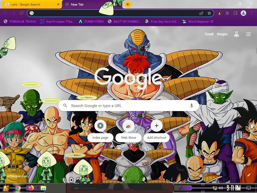Close the cats - Google Search tab
Viewport: 257px width, 193px height.
(x=58, y=5)
